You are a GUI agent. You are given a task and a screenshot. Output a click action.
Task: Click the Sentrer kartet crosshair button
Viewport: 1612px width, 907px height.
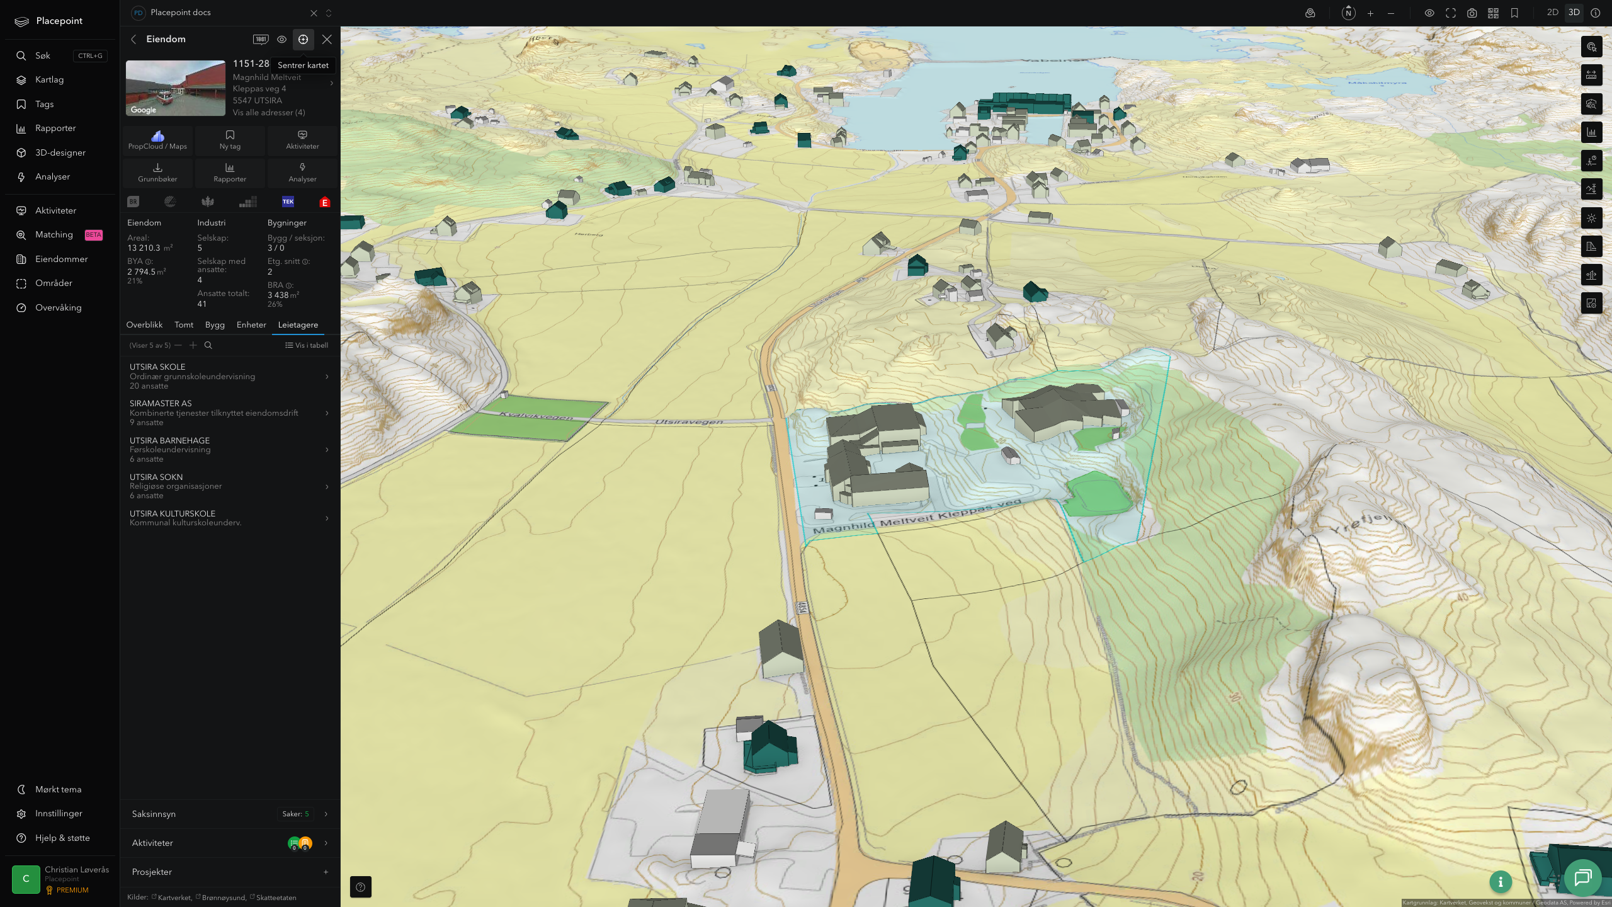(303, 39)
